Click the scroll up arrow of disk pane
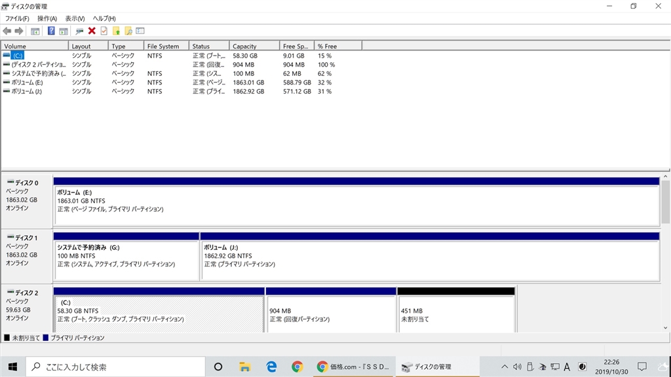This screenshot has height=377, width=671. click(x=666, y=176)
